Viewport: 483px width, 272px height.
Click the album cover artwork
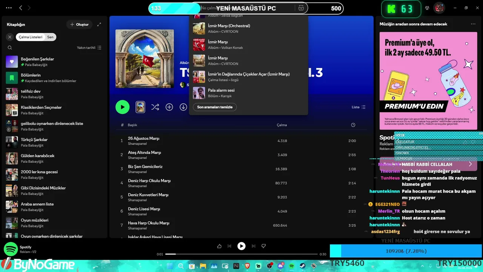coord(145,59)
